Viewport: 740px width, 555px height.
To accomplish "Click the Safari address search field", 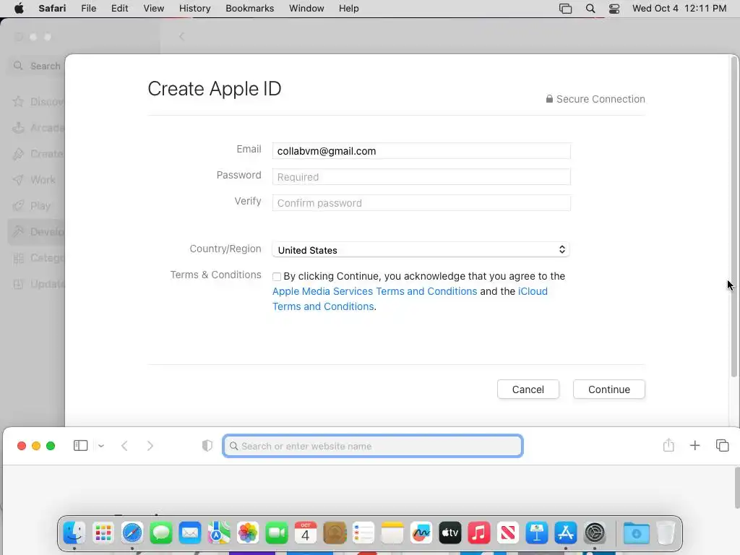I will (372, 446).
